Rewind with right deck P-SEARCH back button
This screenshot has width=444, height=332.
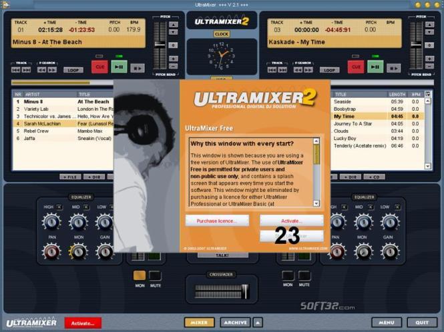pos(298,70)
